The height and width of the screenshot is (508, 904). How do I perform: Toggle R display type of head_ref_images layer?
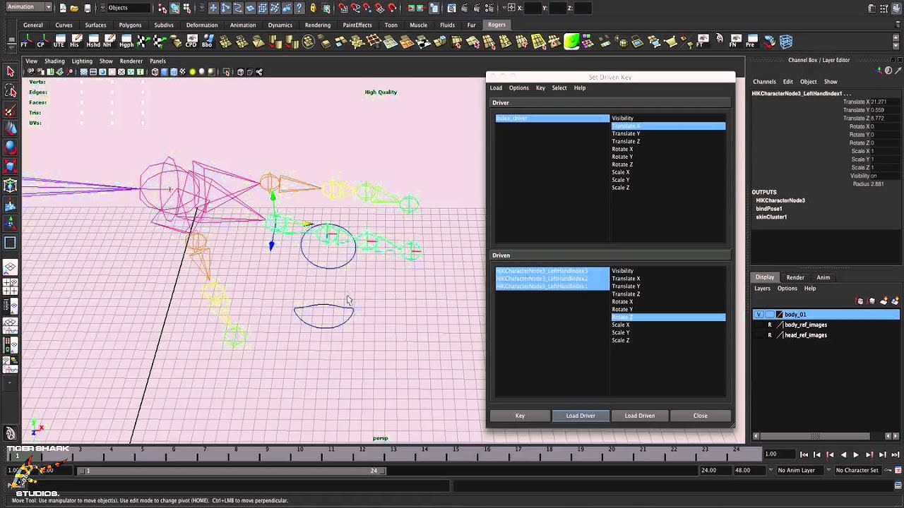point(770,335)
